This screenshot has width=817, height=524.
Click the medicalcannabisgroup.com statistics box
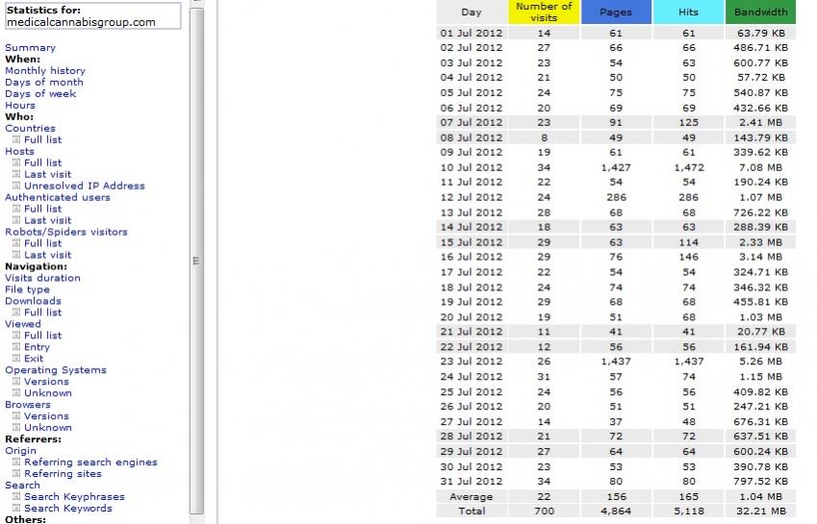click(x=92, y=15)
